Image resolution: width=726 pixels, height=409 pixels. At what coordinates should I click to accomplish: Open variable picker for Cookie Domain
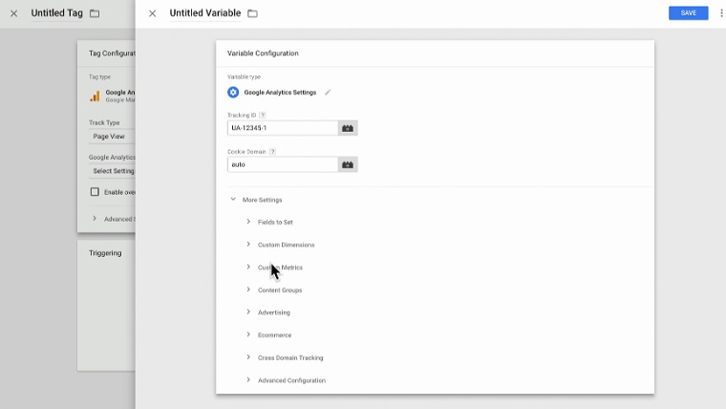point(348,164)
